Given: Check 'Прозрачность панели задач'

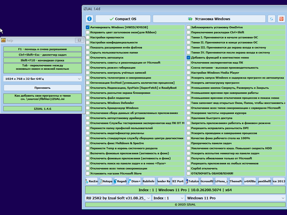Looking at the screenshot, I should click(189, 143).
